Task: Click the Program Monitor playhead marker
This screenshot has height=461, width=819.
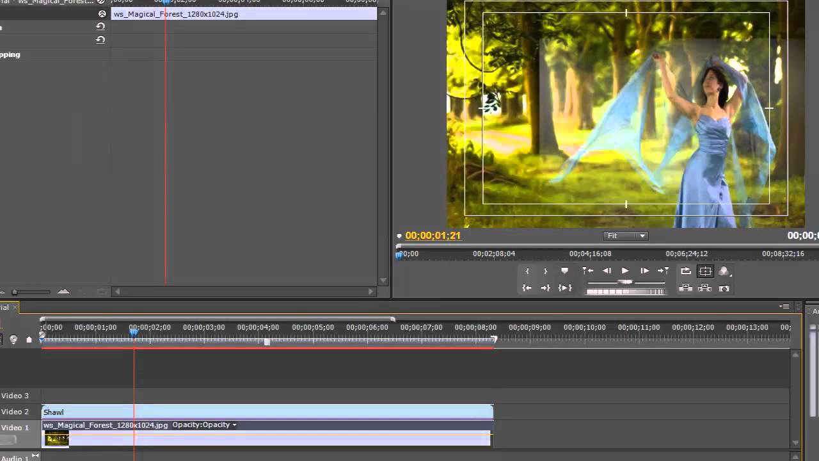Action: coord(399,254)
